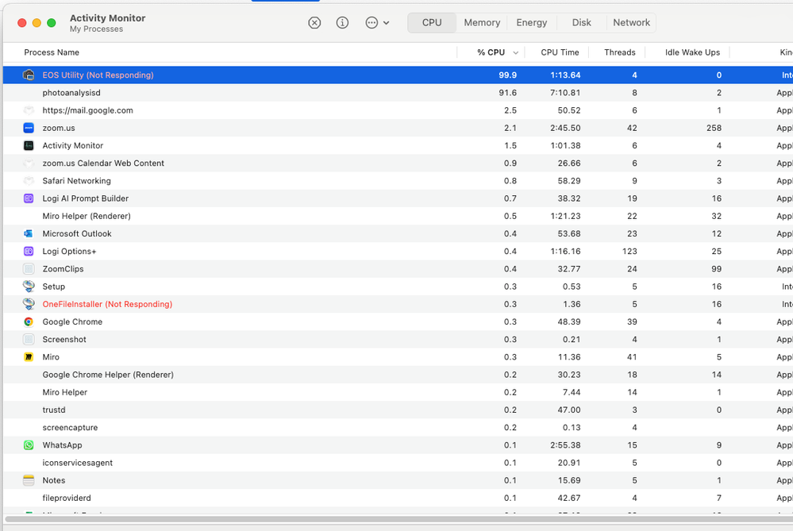The width and height of the screenshot is (793, 531).
Task: Click the Notes app icon
Action: pyautogui.click(x=29, y=480)
